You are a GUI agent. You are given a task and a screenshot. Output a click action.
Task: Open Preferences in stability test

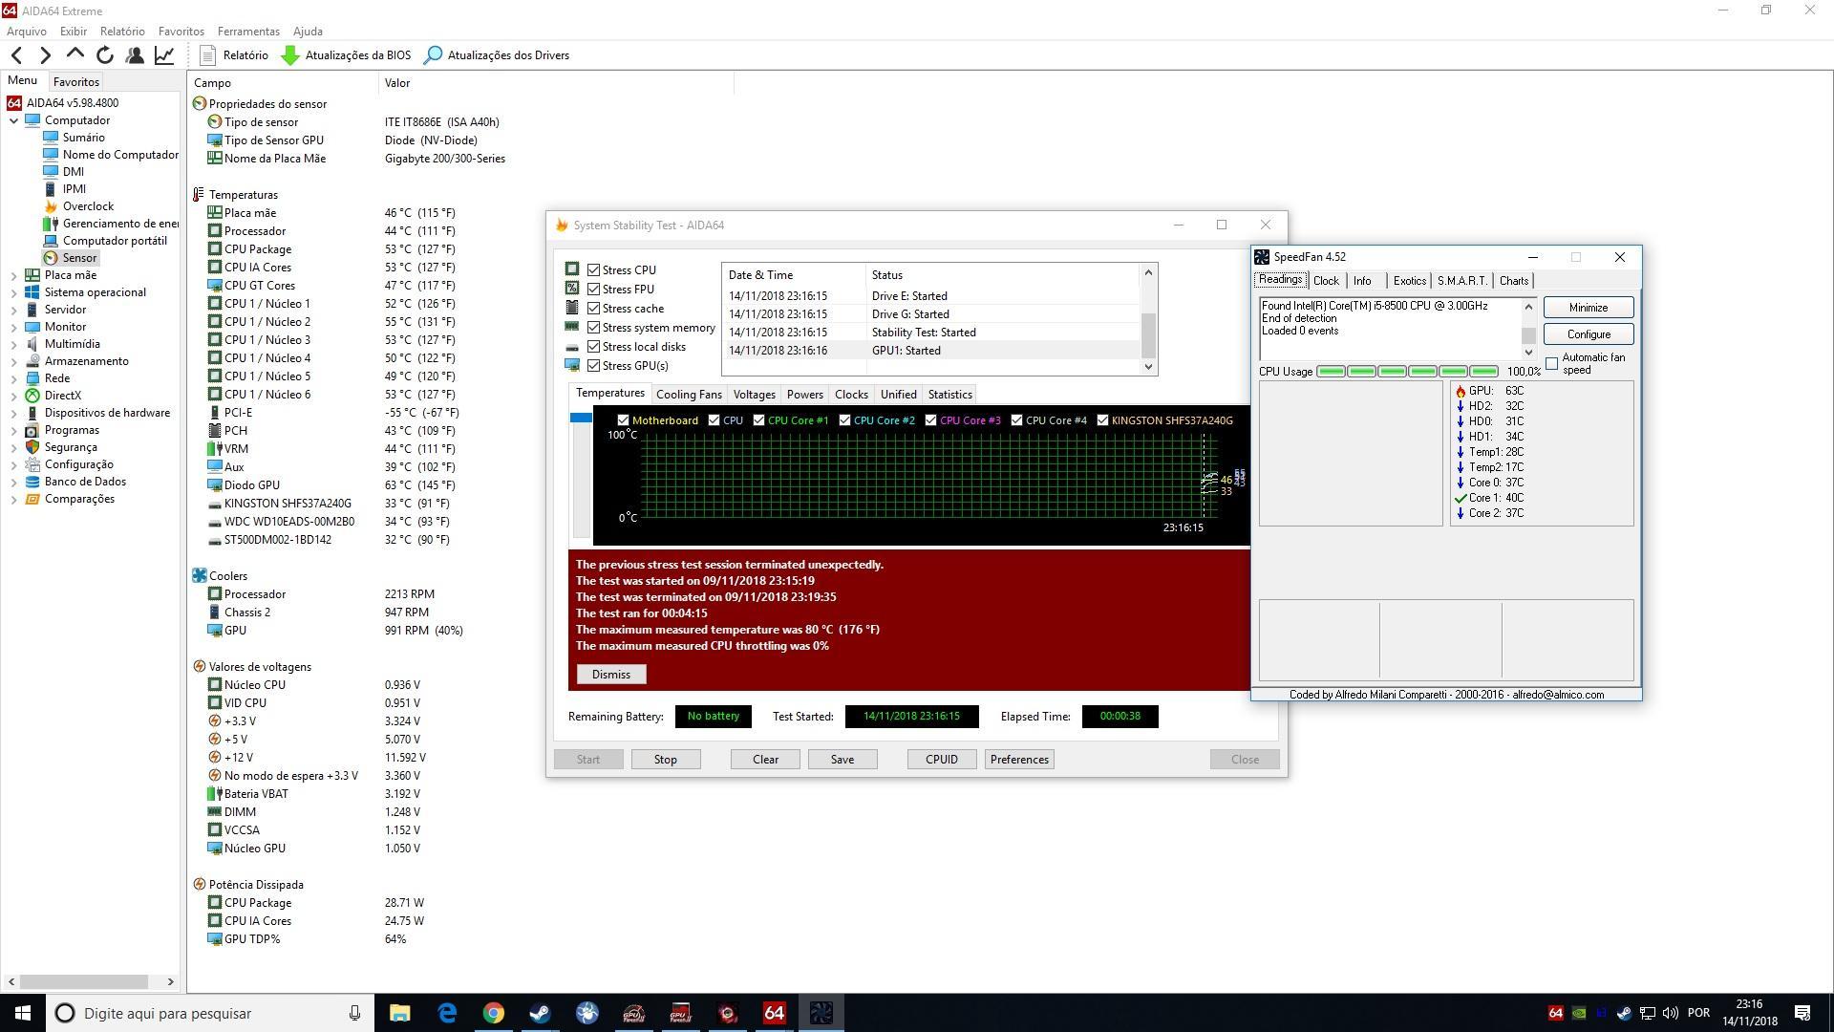click(1019, 760)
